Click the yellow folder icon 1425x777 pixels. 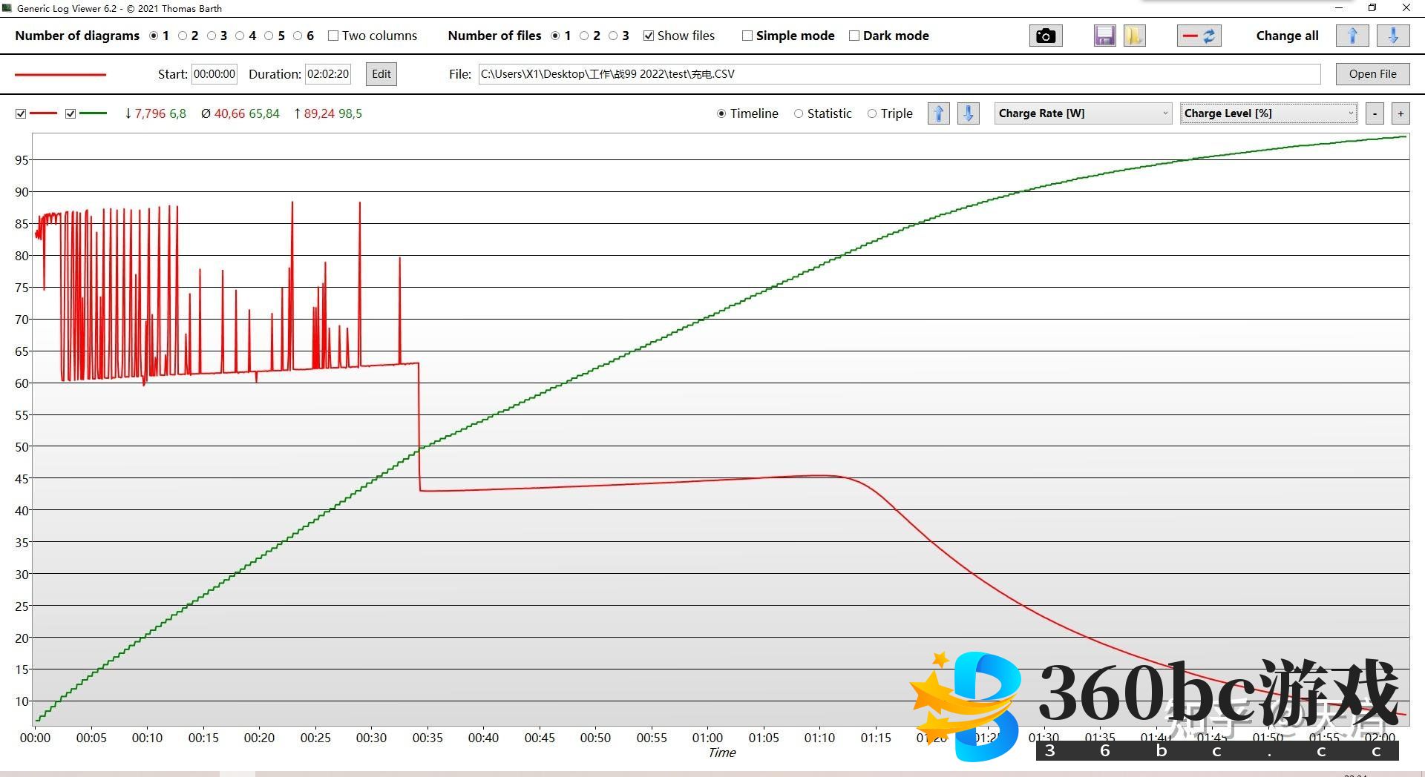[1133, 36]
